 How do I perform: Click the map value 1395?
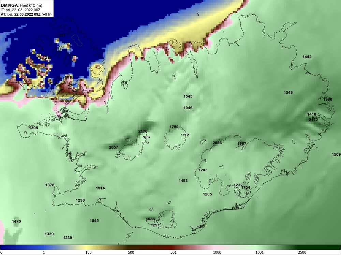pyautogui.click(x=33, y=128)
